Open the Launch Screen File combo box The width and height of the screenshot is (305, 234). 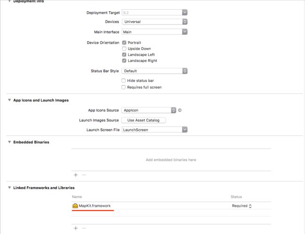[x=184, y=129]
